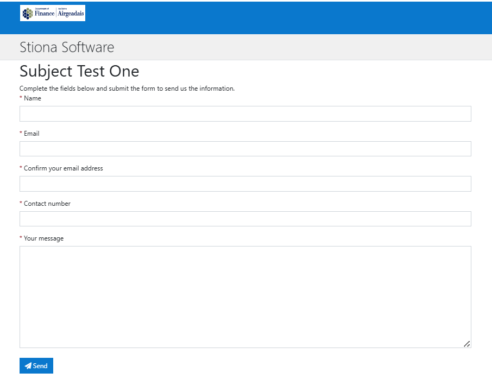Viewport: 492px width, 379px height.
Task: Click the Stiona Software heading
Action: tap(67, 47)
